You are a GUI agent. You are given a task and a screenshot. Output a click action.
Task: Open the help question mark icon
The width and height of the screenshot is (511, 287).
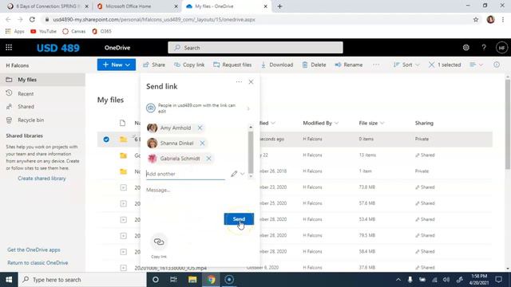pos(484,48)
